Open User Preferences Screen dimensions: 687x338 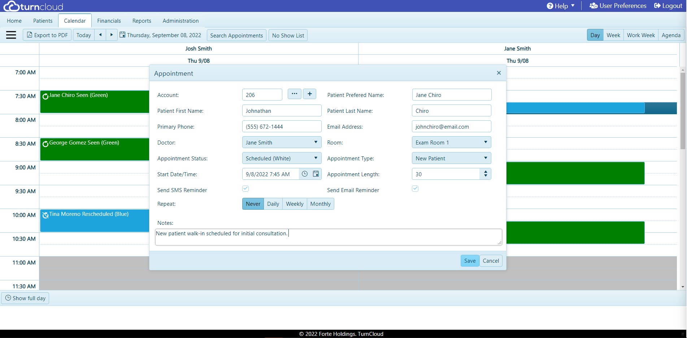tap(618, 5)
